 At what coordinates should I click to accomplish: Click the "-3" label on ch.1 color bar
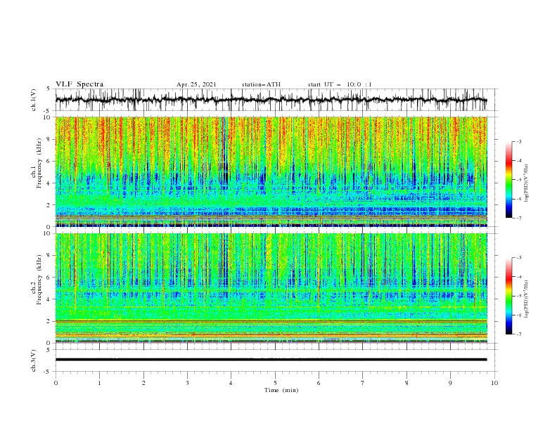pos(518,141)
